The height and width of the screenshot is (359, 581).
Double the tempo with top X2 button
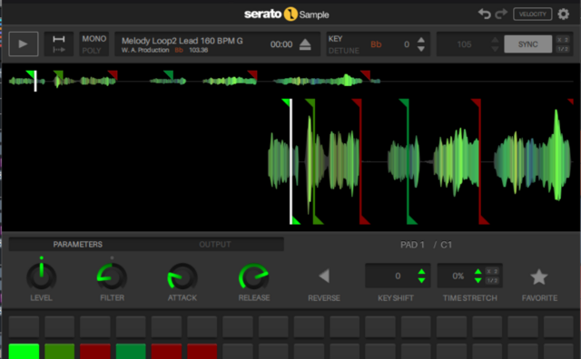click(x=563, y=40)
